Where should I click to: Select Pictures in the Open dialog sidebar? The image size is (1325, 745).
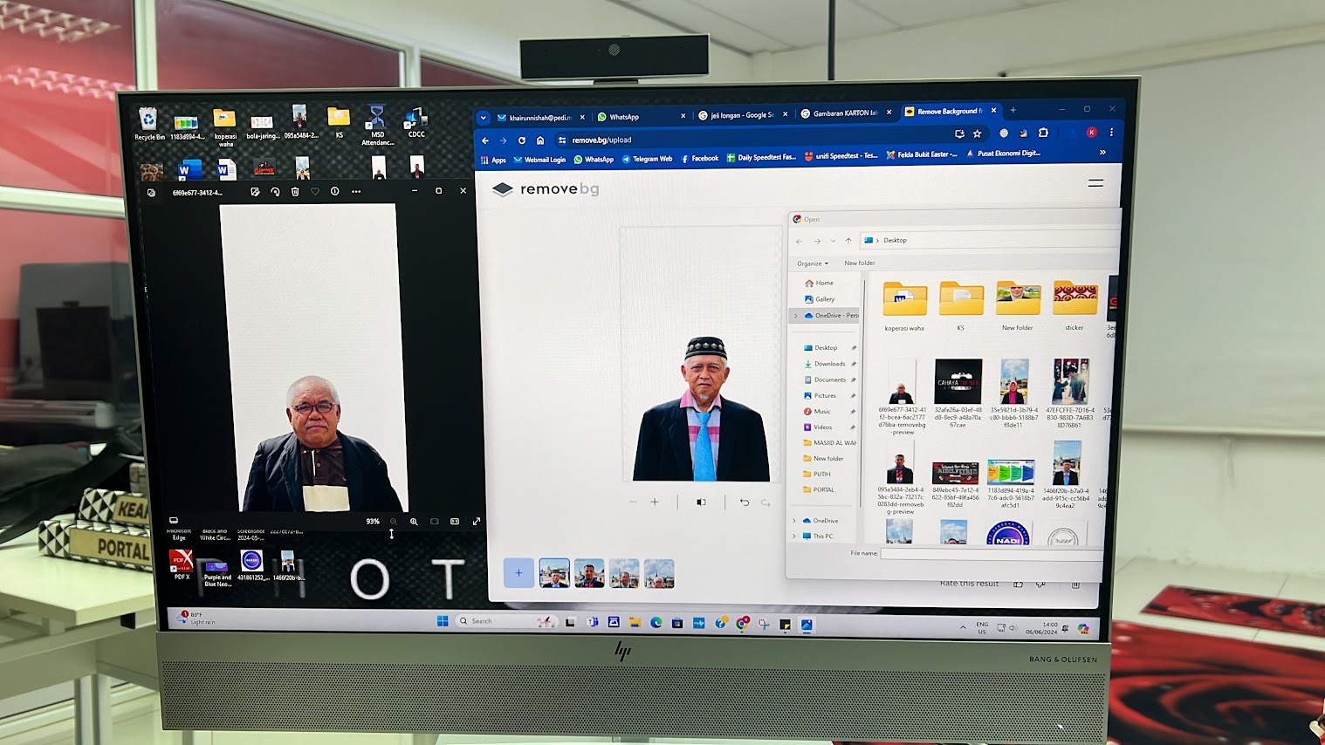pos(820,395)
